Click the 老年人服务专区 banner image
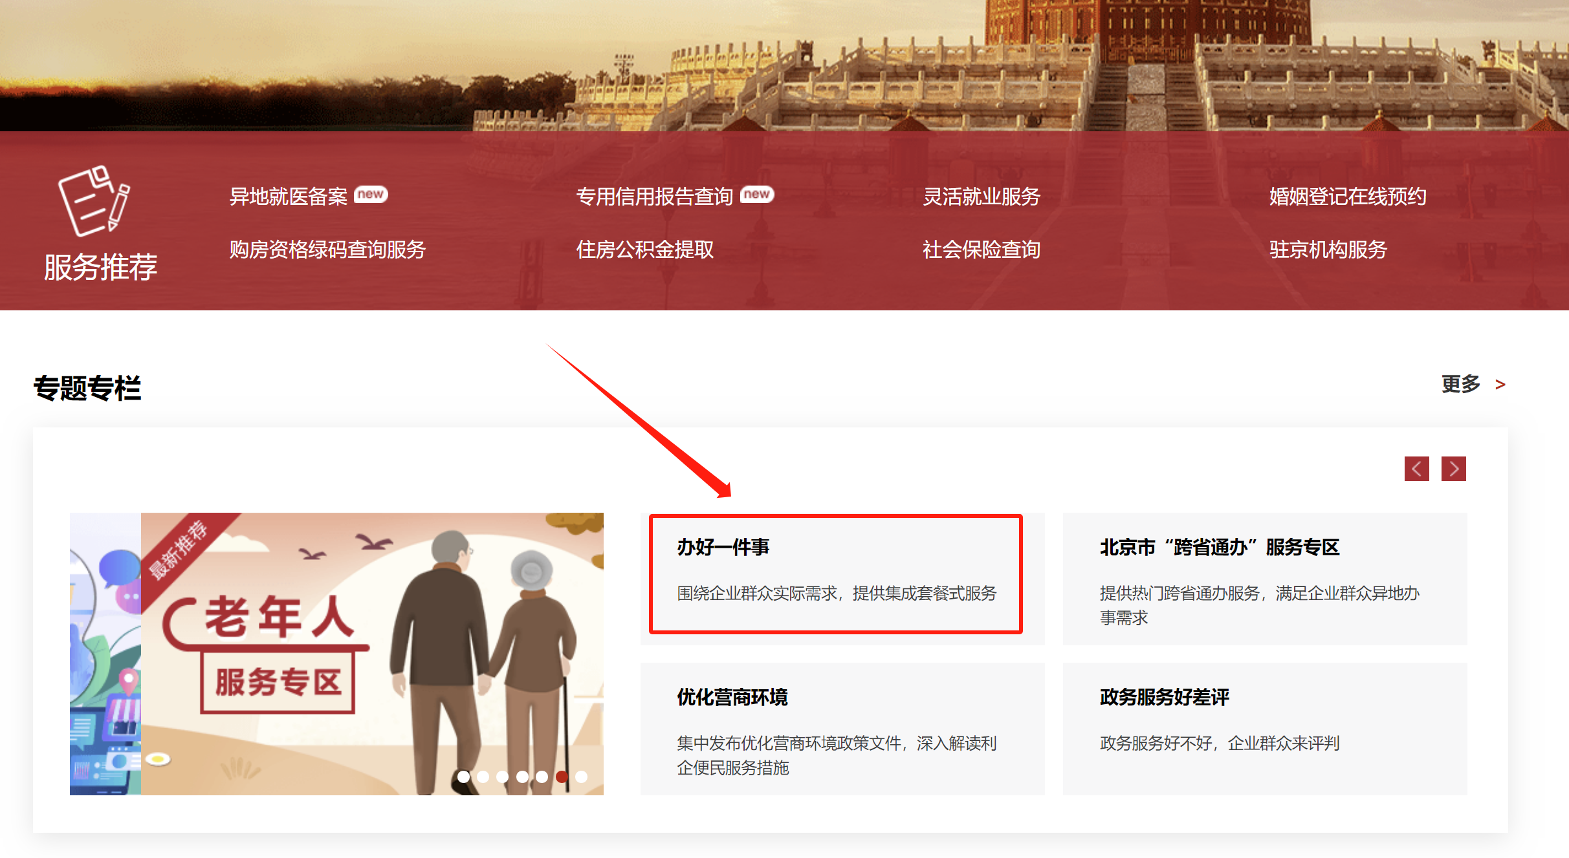The image size is (1569, 858). 336,654
